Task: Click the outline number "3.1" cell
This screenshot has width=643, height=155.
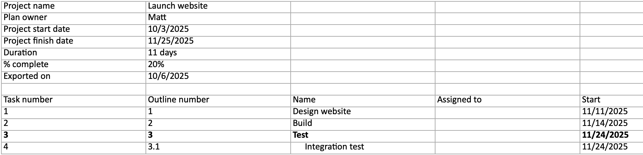Action: [x=154, y=147]
